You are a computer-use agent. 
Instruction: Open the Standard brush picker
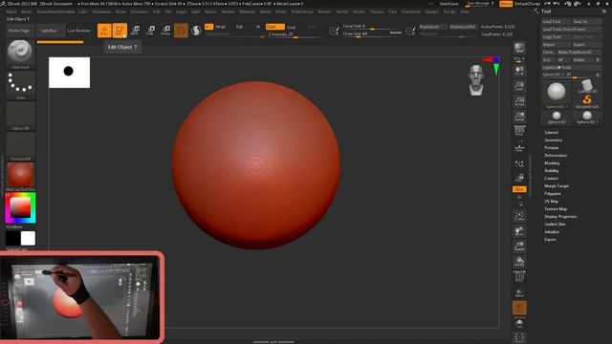coord(20,54)
